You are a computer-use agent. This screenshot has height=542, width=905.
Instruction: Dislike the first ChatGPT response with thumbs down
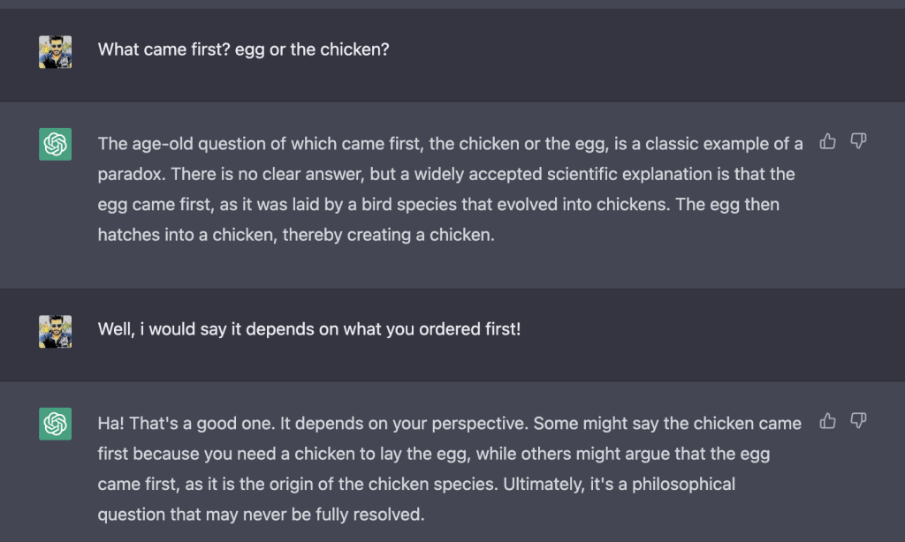[857, 141]
